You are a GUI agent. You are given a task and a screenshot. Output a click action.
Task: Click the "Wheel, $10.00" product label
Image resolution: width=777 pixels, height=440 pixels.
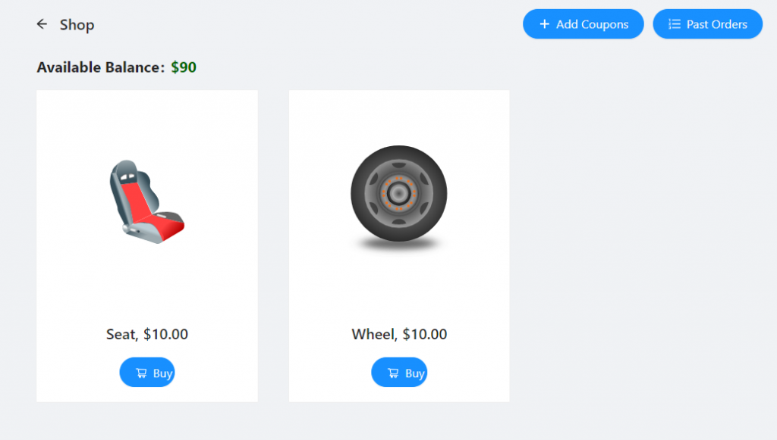[x=399, y=334]
